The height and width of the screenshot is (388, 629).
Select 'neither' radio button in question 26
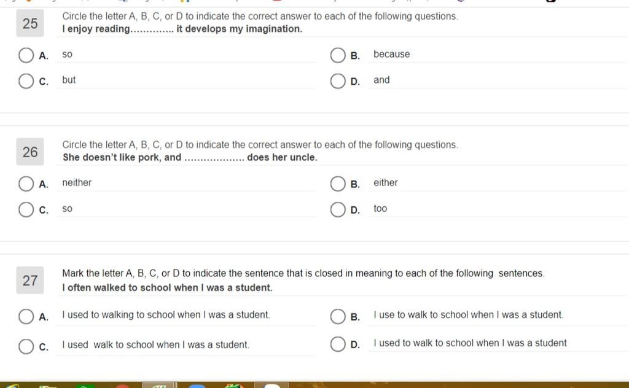point(26,184)
